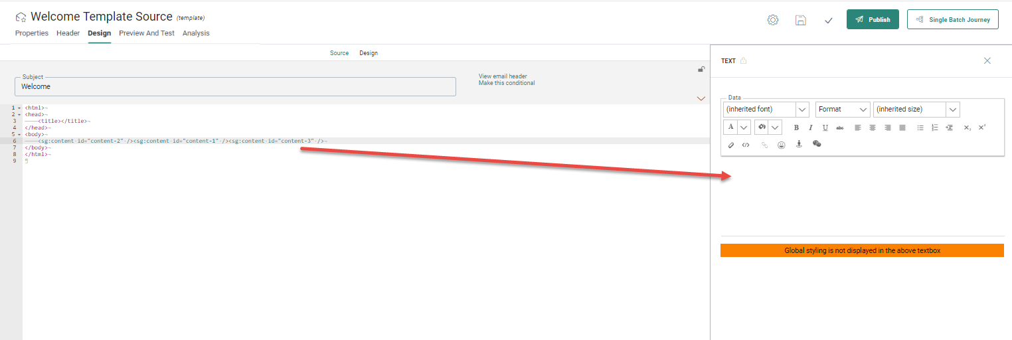Open the Properties tab

32,33
